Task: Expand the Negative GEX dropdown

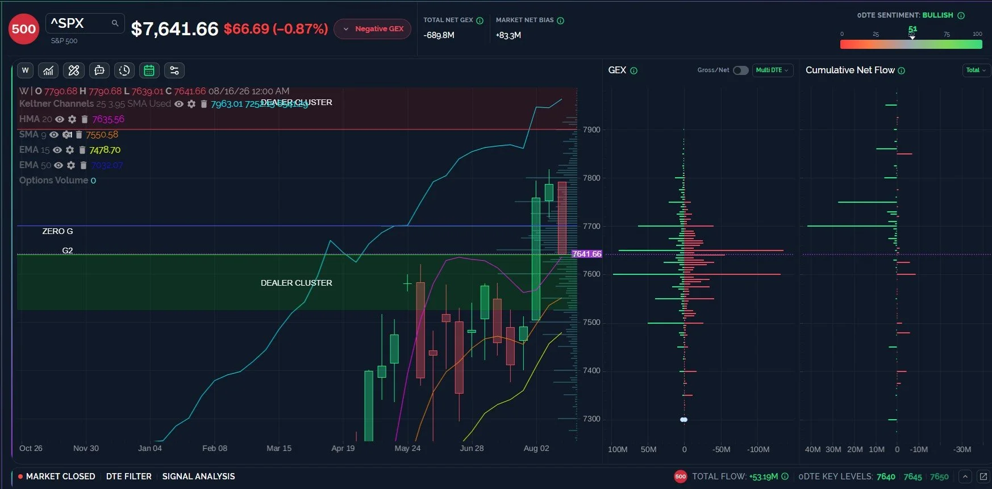Action: coord(373,29)
